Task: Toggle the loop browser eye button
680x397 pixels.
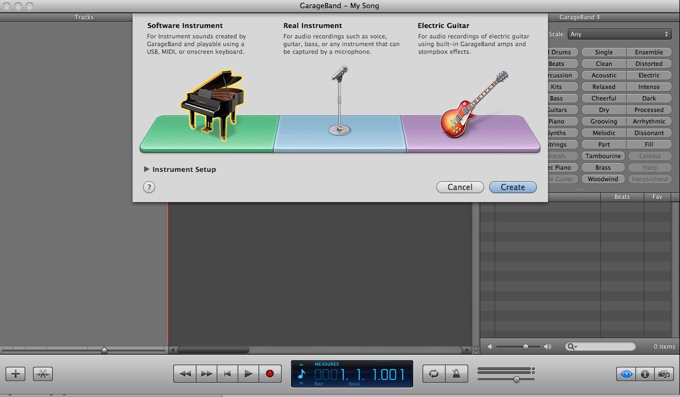Action: (626, 374)
